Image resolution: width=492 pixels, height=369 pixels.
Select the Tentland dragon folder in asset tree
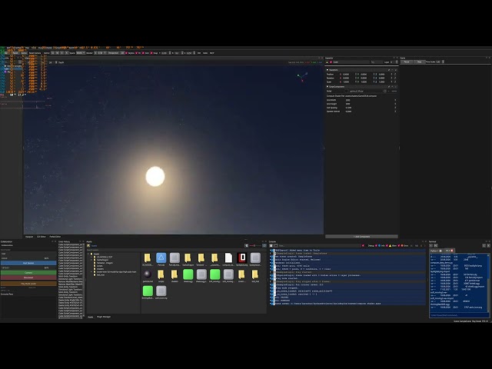click(105, 263)
